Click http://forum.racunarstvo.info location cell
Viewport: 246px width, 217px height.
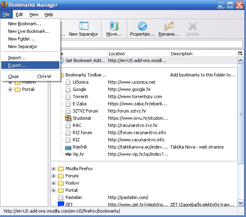coord(137,133)
